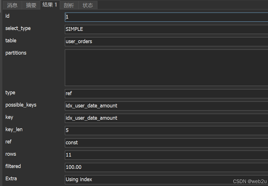This screenshot has height=186, width=268.
Task: Select the 结果 1 tab
Action: (50, 5)
